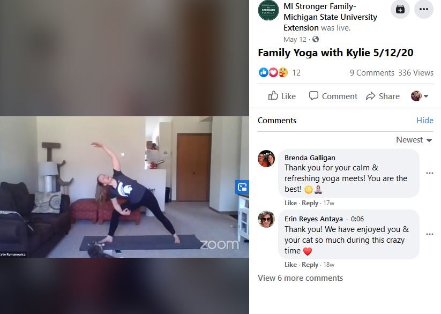Open options for Brenda Galligan's comment
This screenshot has width=441, height=314.
429,173
